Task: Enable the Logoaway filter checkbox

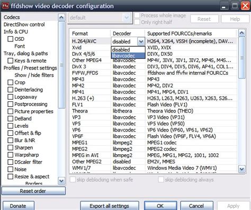Action: (11, 97)
